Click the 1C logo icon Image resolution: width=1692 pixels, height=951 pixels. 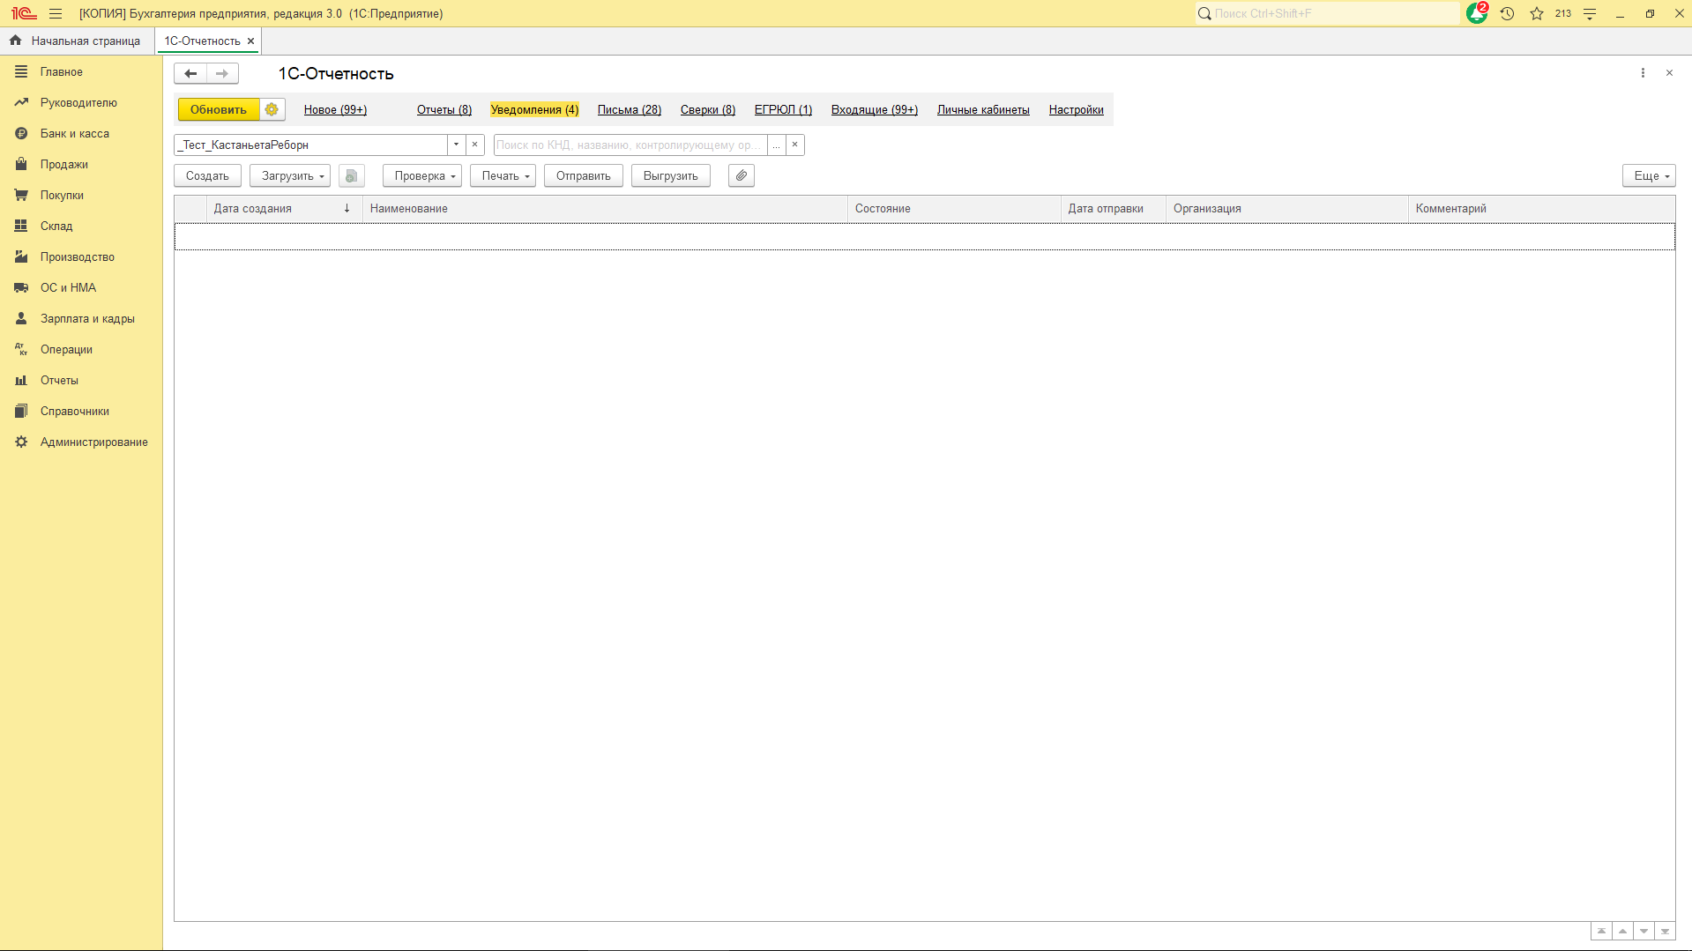click(24, 13)
